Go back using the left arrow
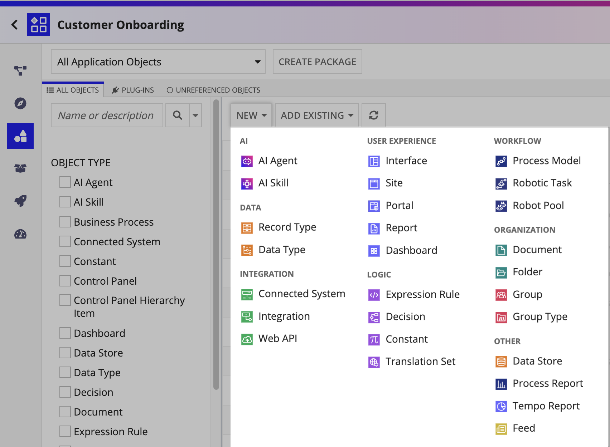Viewport: 610px width, 447px height. click(x=14, y=25)
